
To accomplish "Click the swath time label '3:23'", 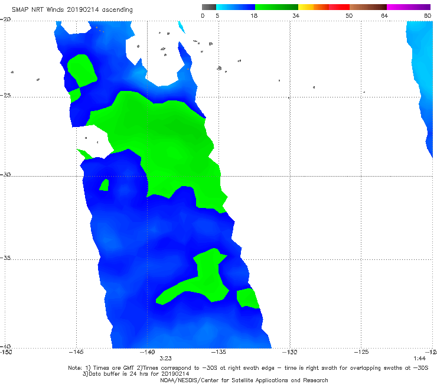I will click(x=165, y=359).
